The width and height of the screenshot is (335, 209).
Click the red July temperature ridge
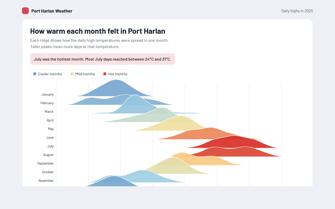pos(236,143)
